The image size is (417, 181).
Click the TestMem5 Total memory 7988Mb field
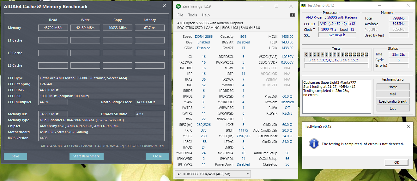[398, 18]
